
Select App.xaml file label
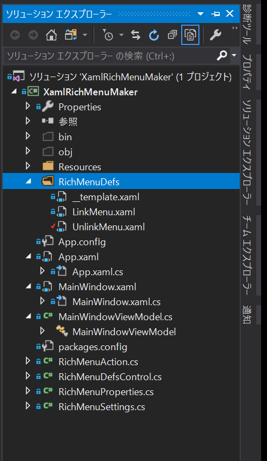point(79,257)
